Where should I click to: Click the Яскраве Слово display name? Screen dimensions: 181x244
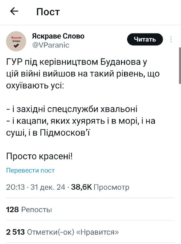tap(58, 36)
